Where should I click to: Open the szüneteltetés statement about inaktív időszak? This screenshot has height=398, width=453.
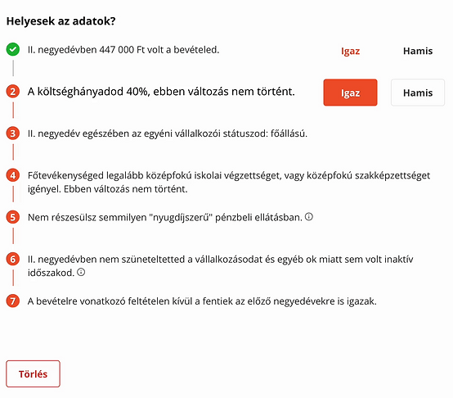click(221, 266)
